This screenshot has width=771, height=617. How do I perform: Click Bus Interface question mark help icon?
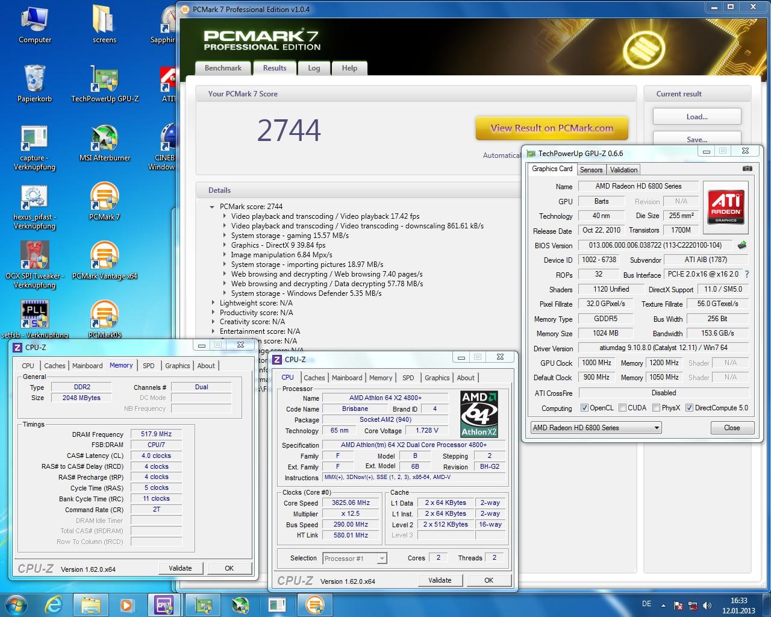[747, 274]
